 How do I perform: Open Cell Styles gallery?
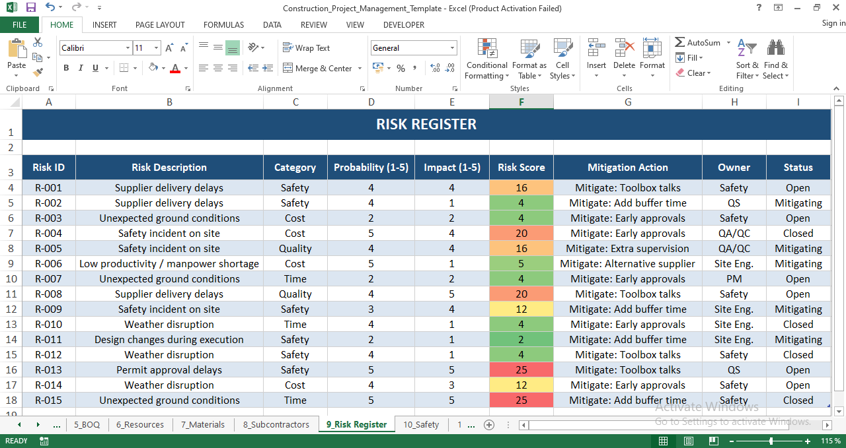click(562, 59)
